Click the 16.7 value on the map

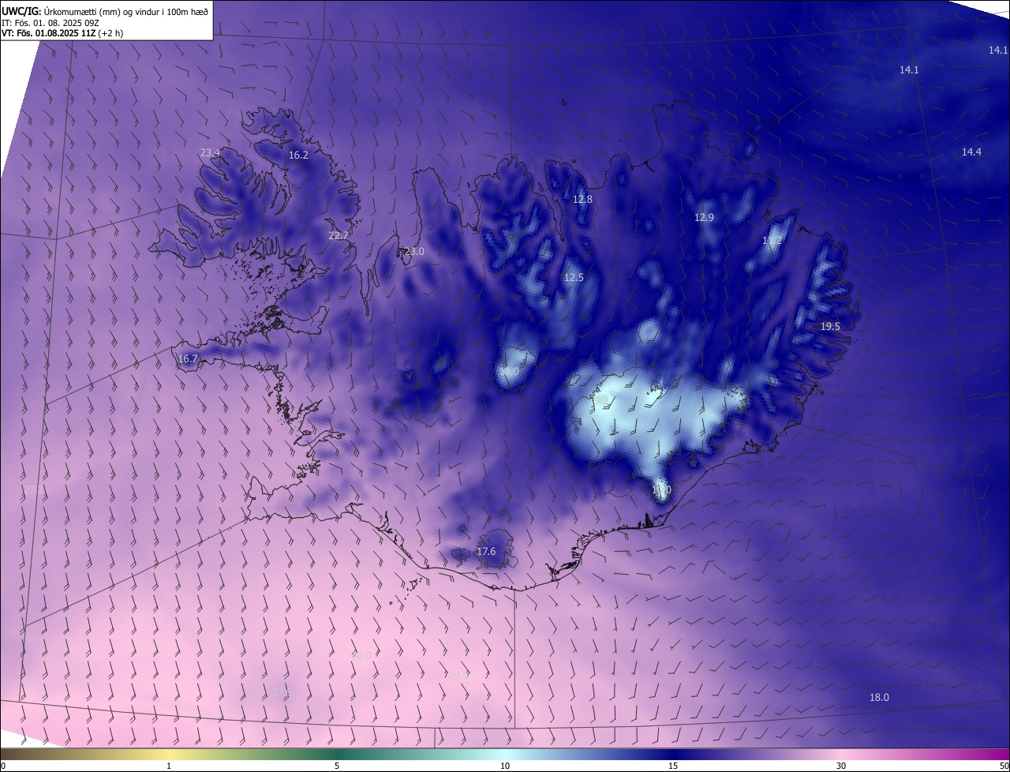[x=188, y=359]
